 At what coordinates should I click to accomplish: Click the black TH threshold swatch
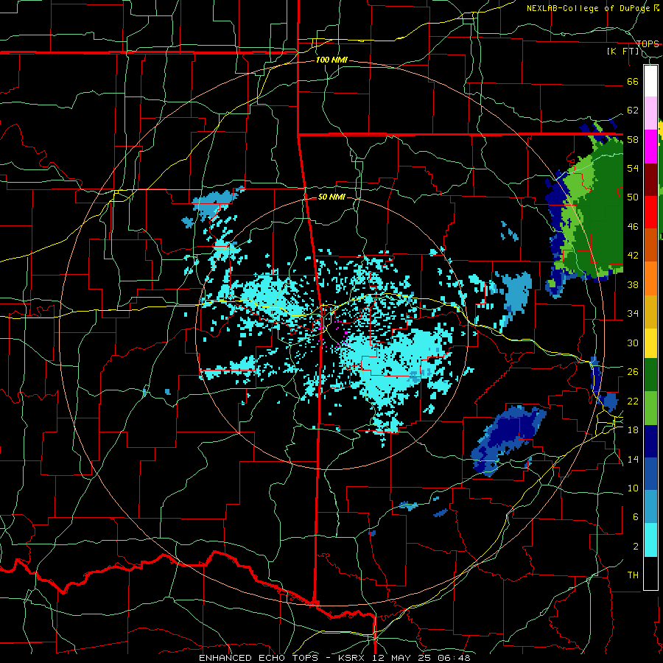650,573
